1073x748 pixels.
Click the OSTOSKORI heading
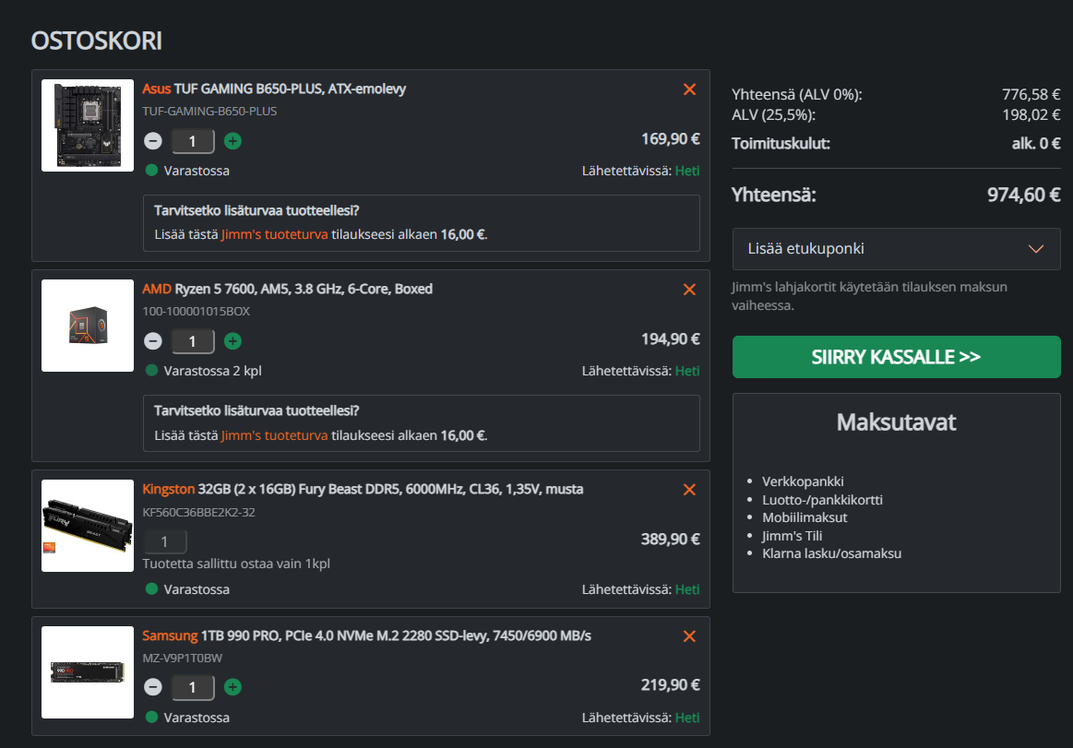point(97,42)
